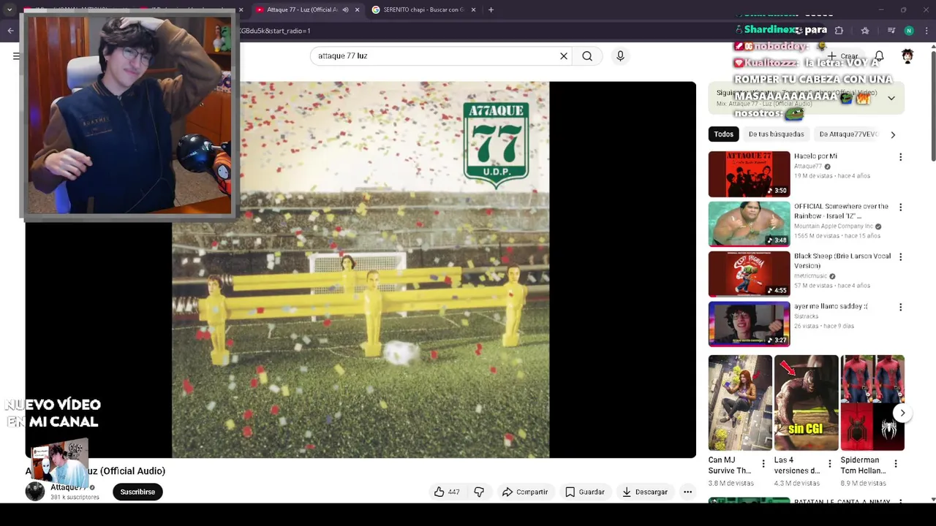Open browser media control icon

[x=891, y=31]
